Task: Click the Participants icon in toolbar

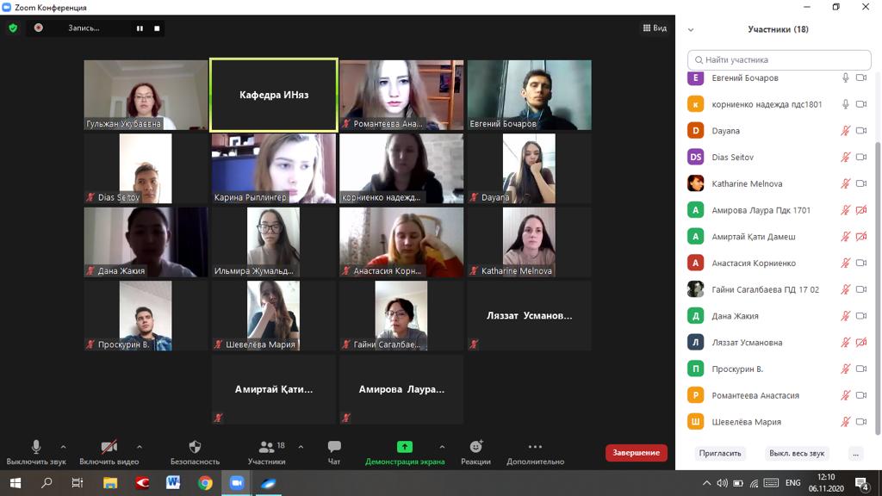Action: coord(267,447)
